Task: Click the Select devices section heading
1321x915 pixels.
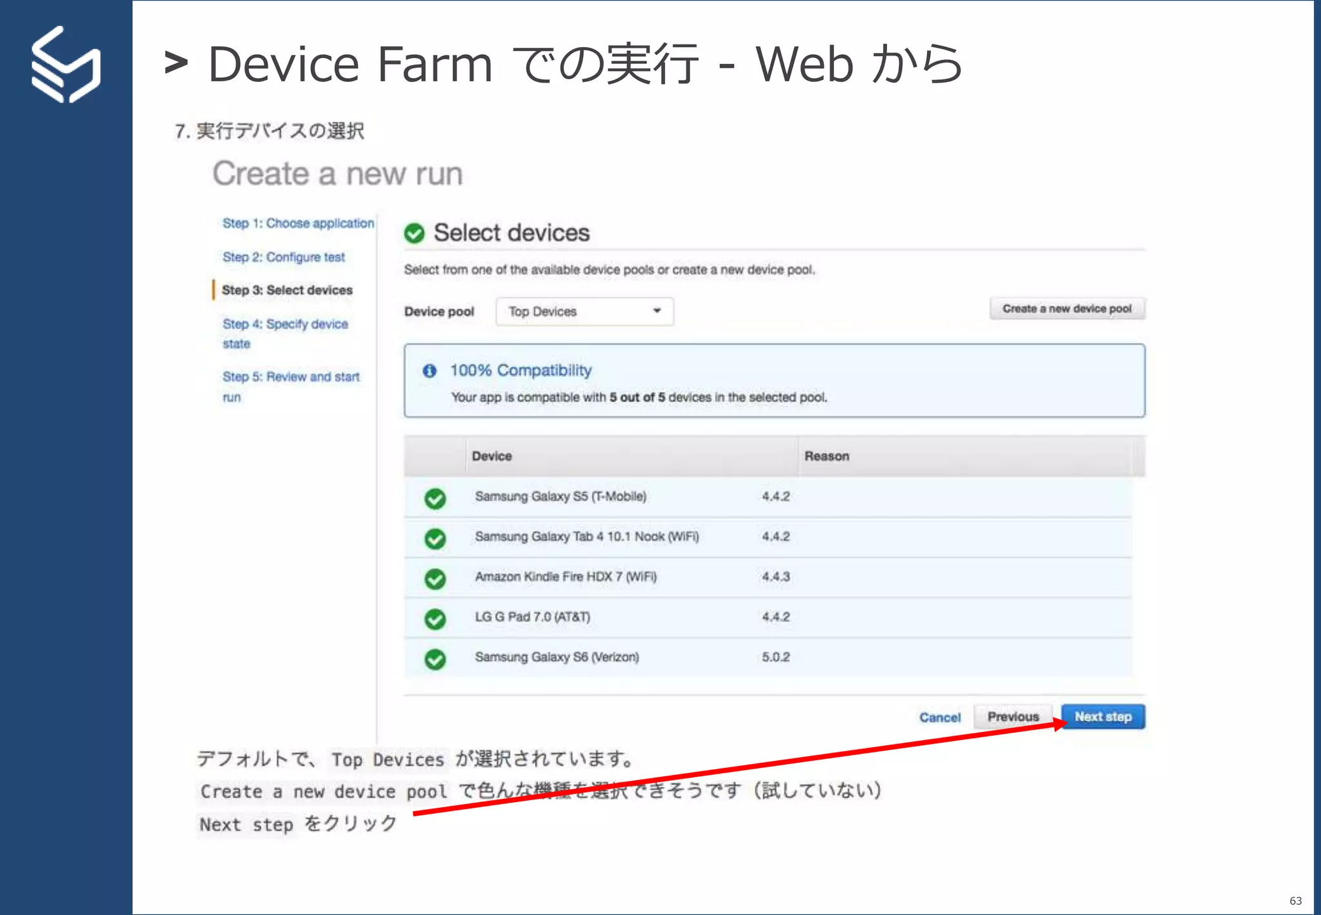Action: tap(512, 233)
